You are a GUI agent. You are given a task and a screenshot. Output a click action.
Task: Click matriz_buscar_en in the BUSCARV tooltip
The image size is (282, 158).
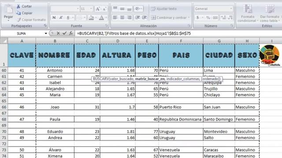(x=150, y=79)
